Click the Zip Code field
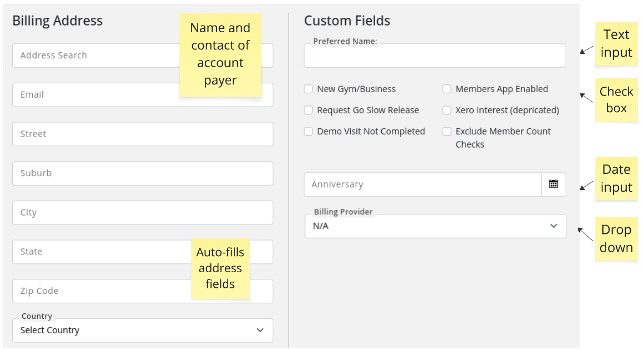Screen dimensions: 643x350 coord(100,291)
